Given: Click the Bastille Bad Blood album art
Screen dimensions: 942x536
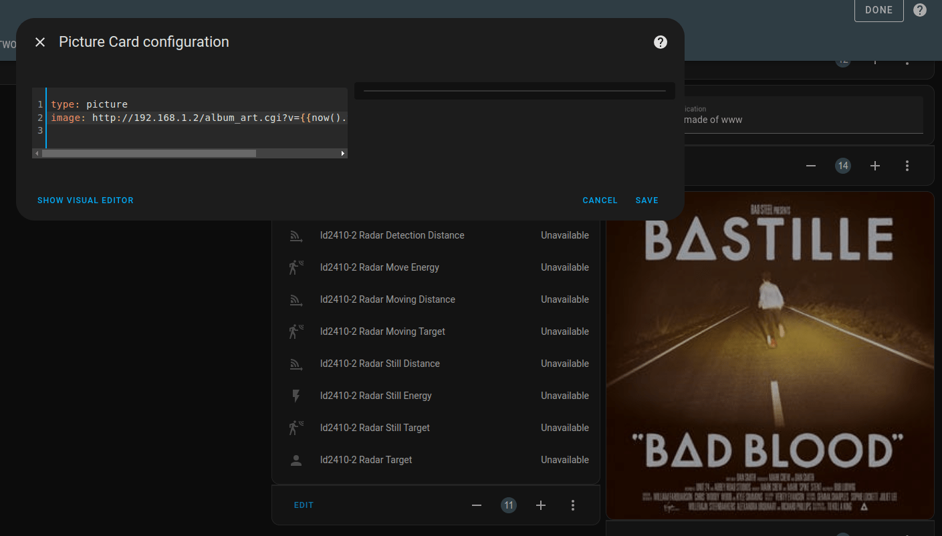Looking at the screenshot, I should (770, 356).
